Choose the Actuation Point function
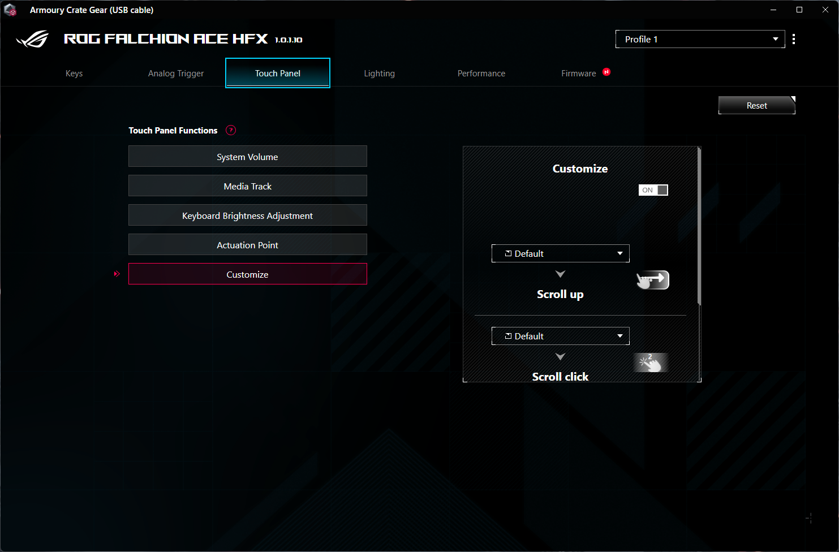Screen dimensions: 839x552 (248, 245)
